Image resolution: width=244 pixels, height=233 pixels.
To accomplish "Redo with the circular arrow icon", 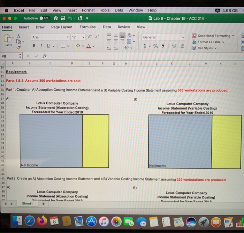I will point(80,18).
